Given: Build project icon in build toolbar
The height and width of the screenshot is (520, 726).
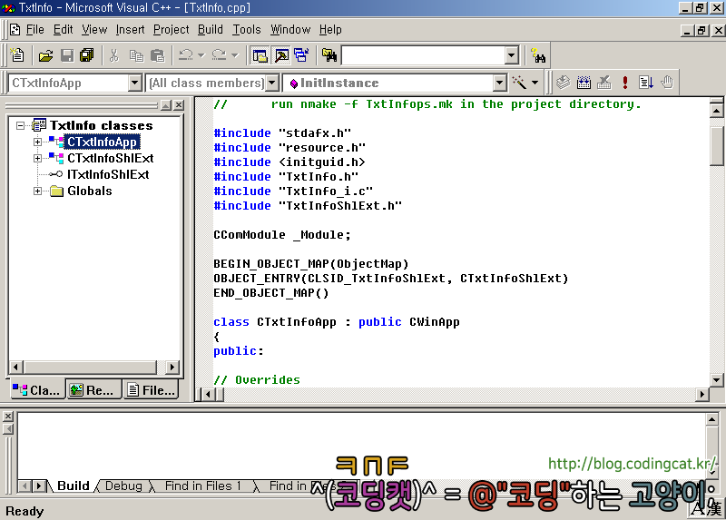Looking at the screenshot, I should click(x=584, y=83).
